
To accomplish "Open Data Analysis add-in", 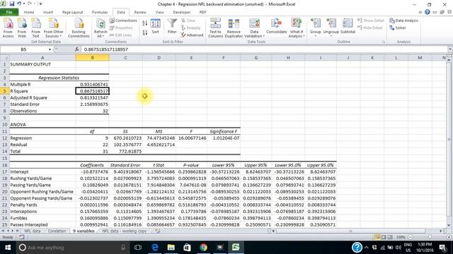I will tap(404, 20).
